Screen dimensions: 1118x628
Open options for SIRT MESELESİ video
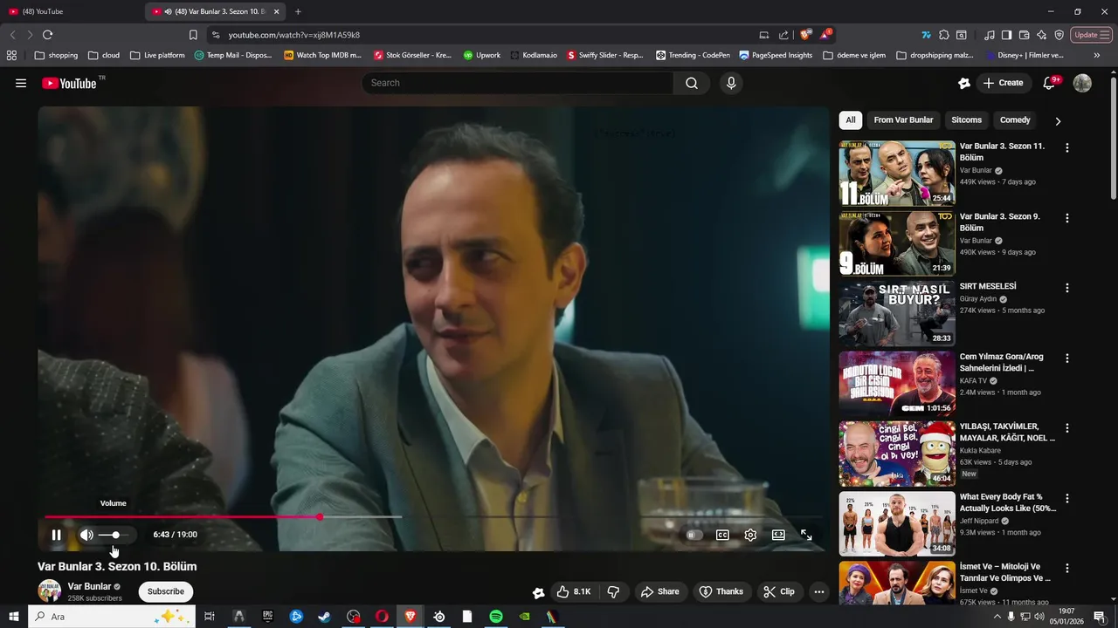click(x=1066, y=288)
